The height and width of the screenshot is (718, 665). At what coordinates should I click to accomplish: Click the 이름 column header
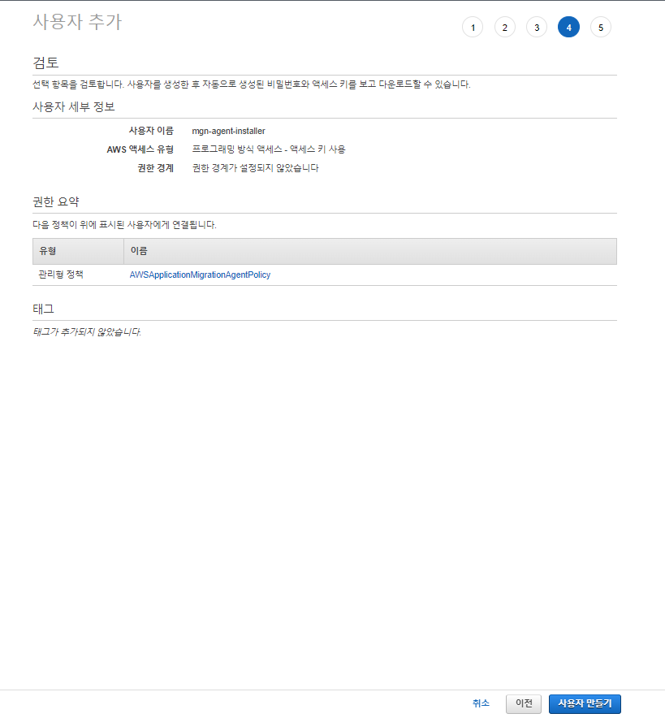click(370, 251)
